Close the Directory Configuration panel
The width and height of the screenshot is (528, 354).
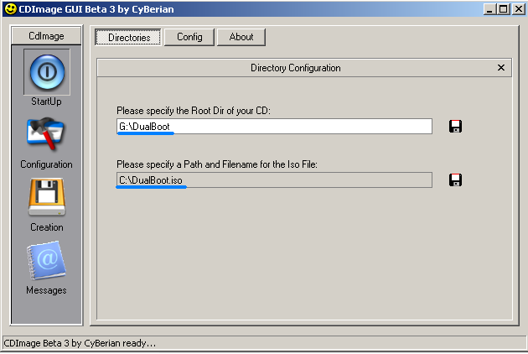(x=500, y=68)
